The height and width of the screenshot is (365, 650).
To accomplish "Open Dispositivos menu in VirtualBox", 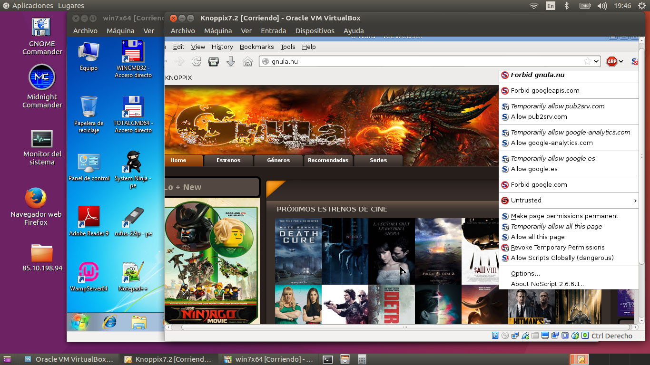I will click(315, 31).
